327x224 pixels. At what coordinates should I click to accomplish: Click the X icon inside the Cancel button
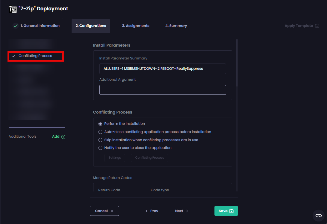[x=112, y=211]
